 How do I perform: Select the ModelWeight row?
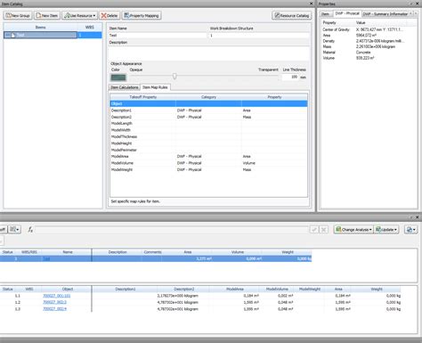coord(208,169)
